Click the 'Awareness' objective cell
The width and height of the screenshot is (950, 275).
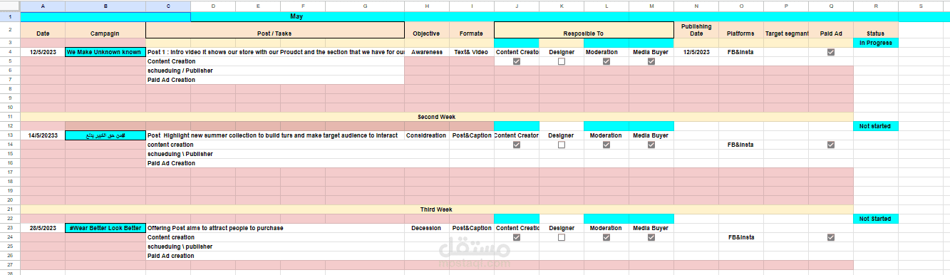427,52
